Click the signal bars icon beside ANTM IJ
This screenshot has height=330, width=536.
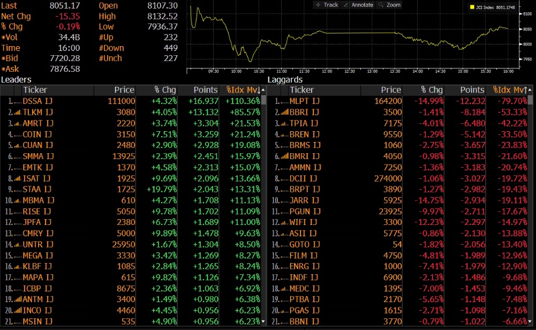tap(18, 299)
